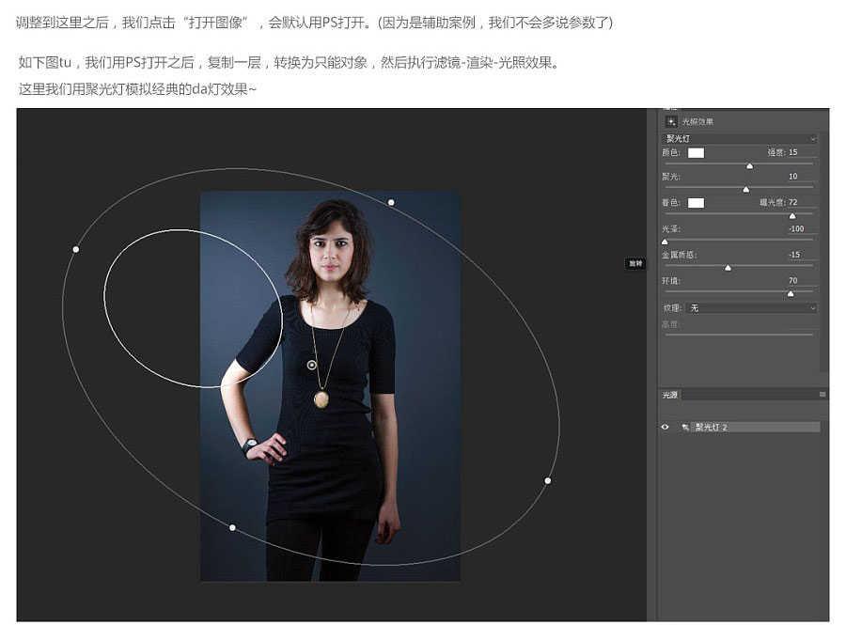
Task: Select the 聚光灯 2 light entry
Action: [754, 427]
